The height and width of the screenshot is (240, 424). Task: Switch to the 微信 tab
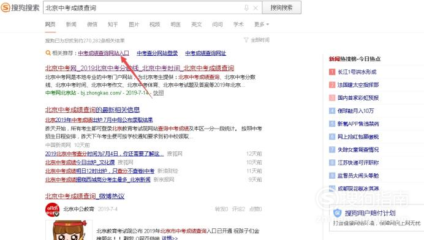pyautogui.click(x=92, y=24)
